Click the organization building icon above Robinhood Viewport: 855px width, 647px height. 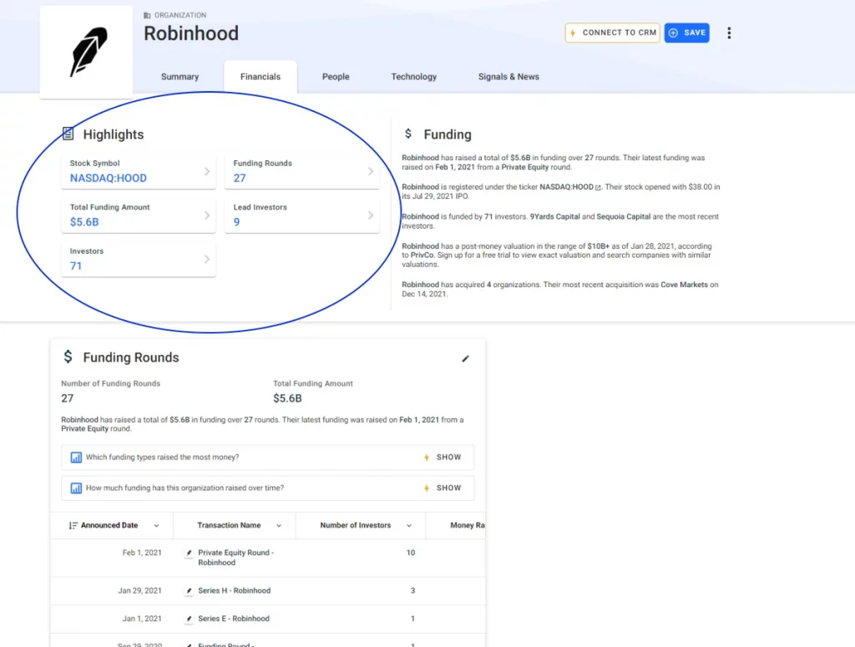click(x=147, y=15)
